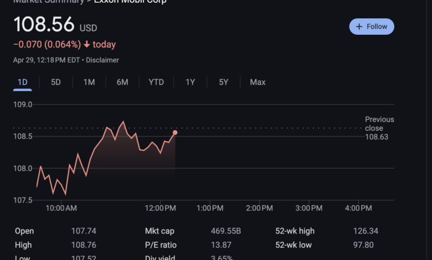Image resolution: width=432 pixels, height=260 pixels.
Task: Open the 6M chart range
Action: pyautogui.click(x=122, y=82)
